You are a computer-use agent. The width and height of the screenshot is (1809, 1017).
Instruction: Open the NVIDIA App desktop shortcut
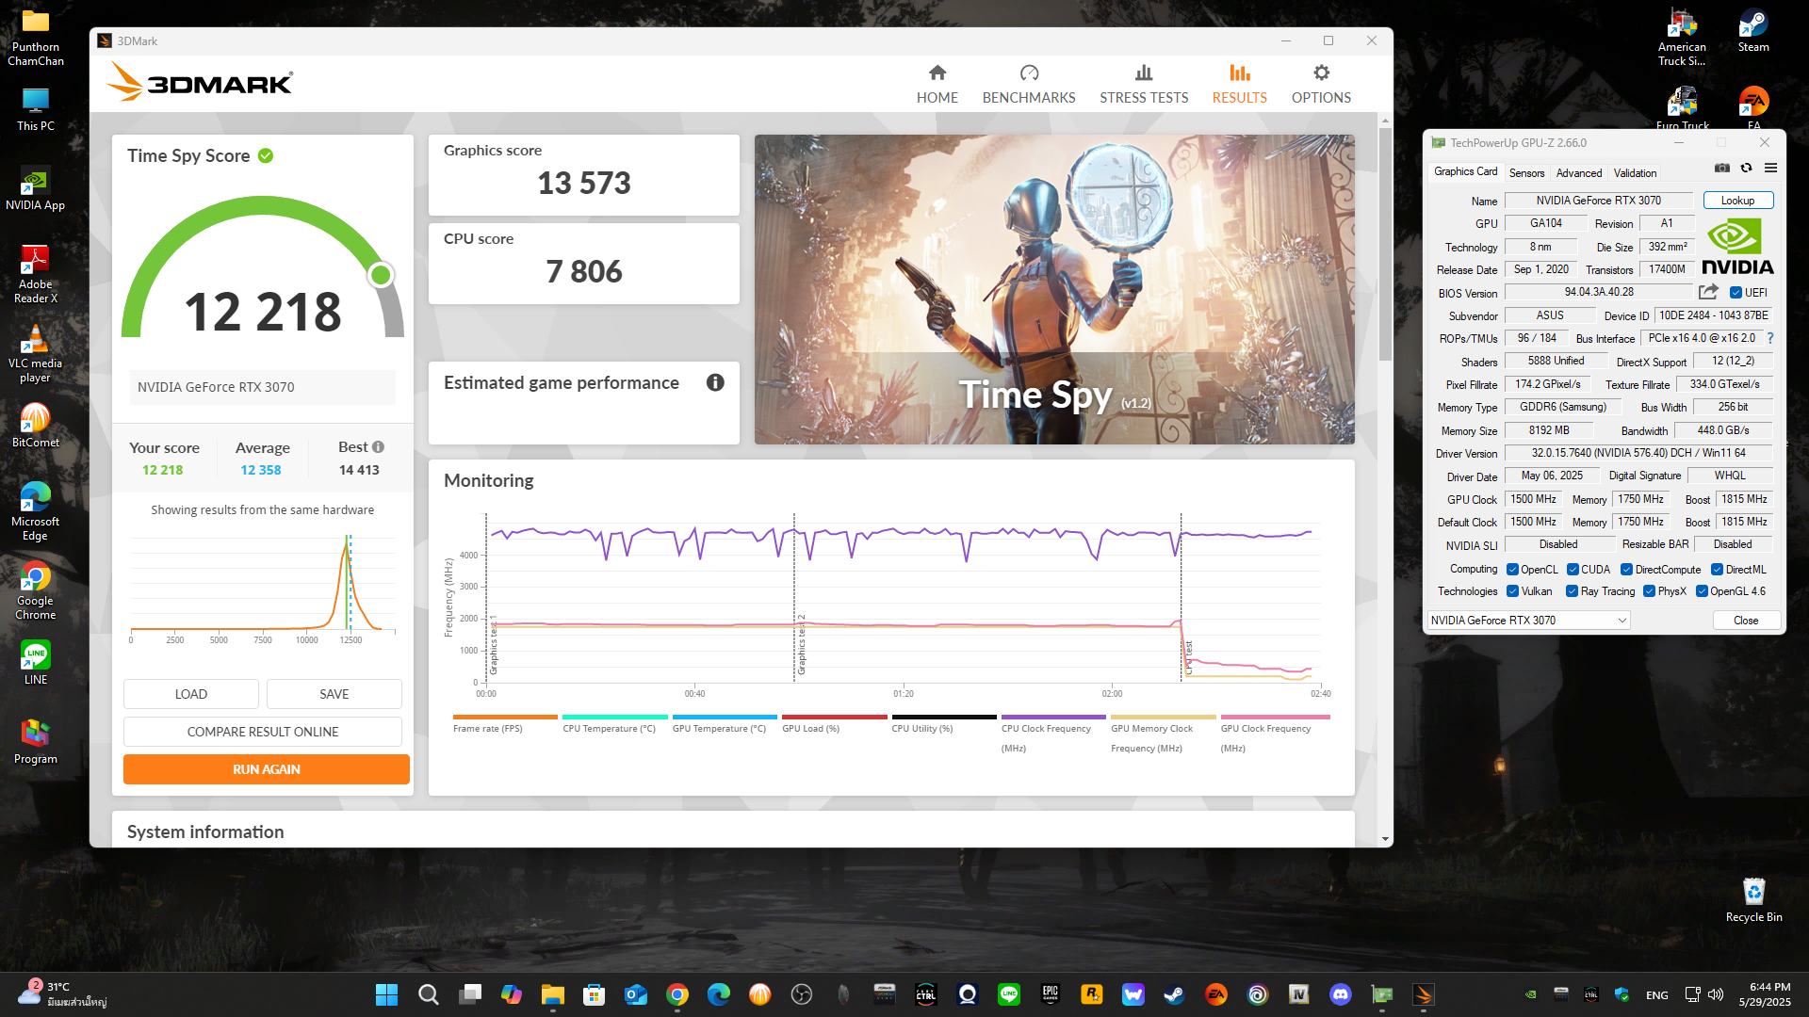point(35,188)
